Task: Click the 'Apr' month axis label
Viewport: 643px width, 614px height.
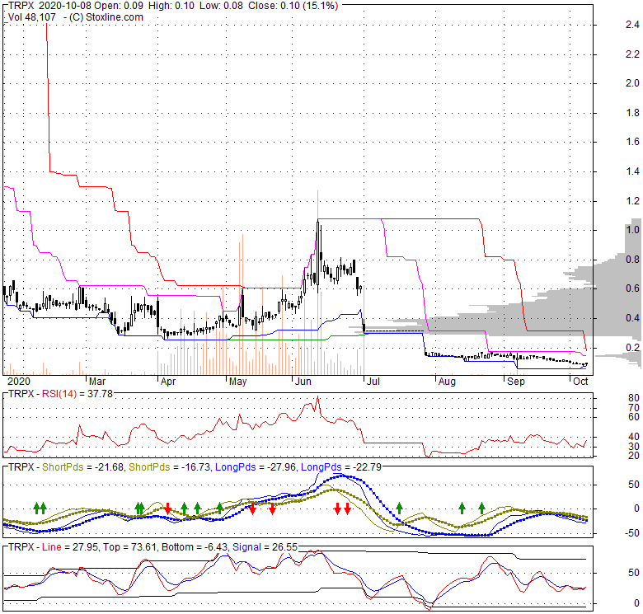Action: (x=167, y=382)
